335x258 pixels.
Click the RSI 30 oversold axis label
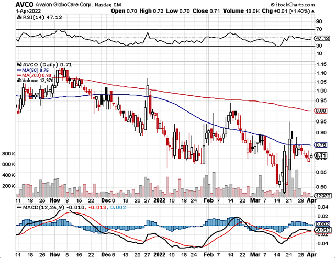(x=319, y=46)
